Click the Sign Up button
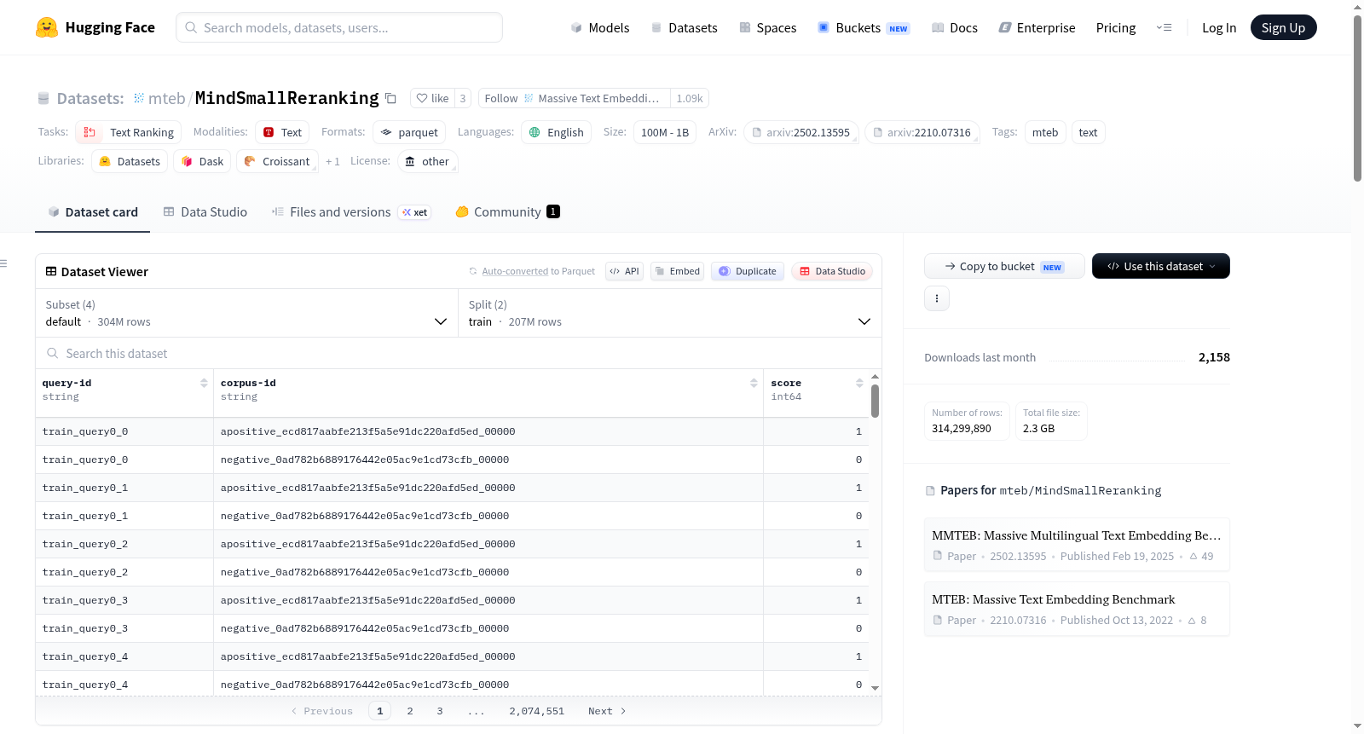This screenshot has height=734, width=1364. point(1284,27)
